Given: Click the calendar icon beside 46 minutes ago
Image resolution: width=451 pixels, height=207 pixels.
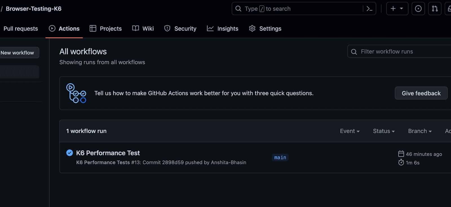Looking at the screenshot, I should [401, 154].
